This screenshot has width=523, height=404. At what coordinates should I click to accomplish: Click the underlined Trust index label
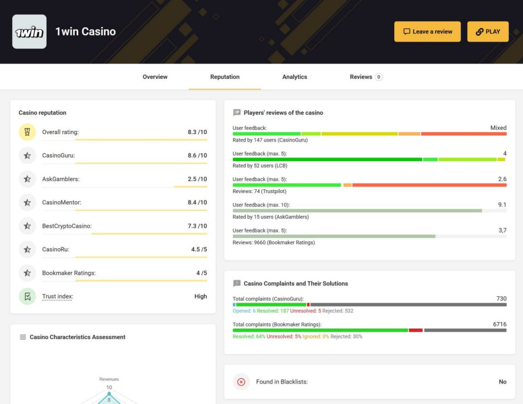coord(58,297)
